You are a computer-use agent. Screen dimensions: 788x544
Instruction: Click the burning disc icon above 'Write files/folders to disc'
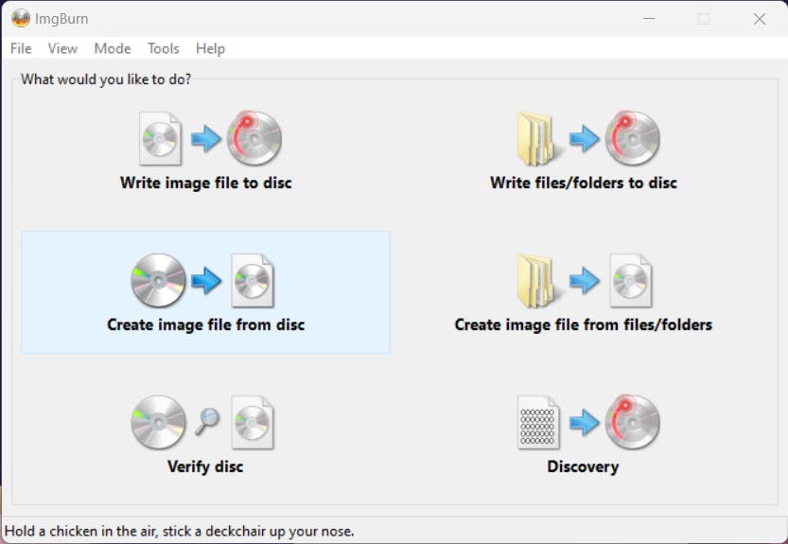click(x=632, y=138)
